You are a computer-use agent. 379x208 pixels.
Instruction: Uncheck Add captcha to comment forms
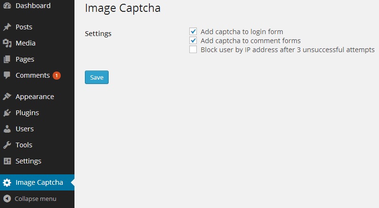pyautogui.click(x=193, y=40)
